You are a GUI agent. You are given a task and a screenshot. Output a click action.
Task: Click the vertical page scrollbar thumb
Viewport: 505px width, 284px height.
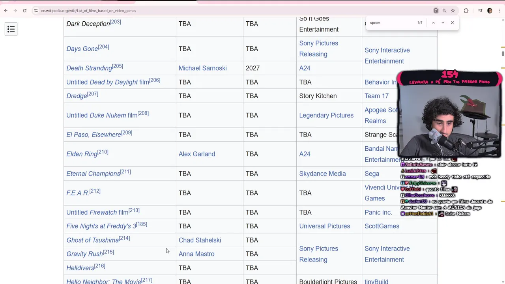[x=503, y=54]
